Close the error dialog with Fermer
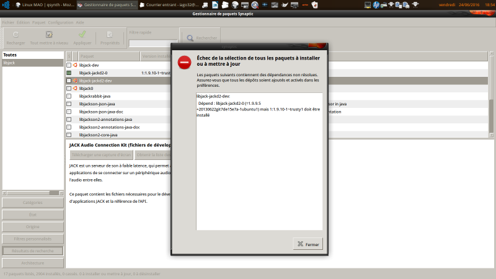496x279 pixels. (308, 244)
